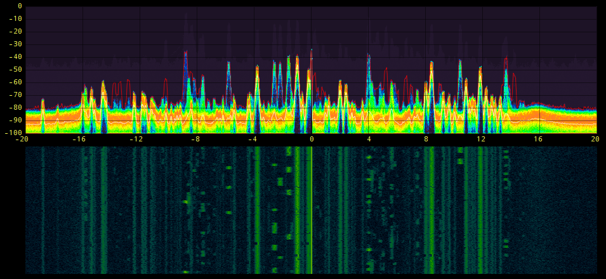Select the bright center line at 0 in the waterfall
The image size is (606, 279).
(x=312, y=210)
